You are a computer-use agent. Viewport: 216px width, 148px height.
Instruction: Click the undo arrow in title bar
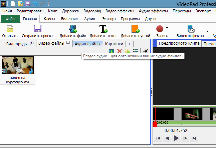(x=35, y=4)
